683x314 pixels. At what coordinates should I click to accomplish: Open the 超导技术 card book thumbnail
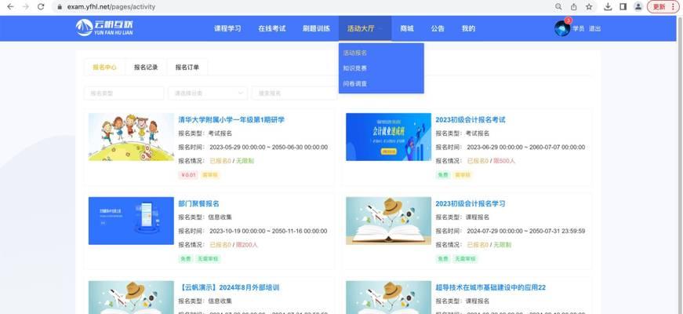tap(388, 298)
